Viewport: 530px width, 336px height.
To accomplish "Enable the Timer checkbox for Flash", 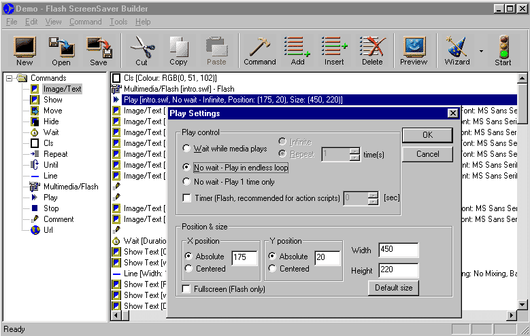I will 187,198.
